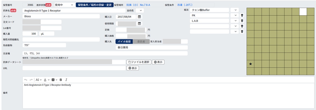Open the font color menu in the editor

coord(46,80)
